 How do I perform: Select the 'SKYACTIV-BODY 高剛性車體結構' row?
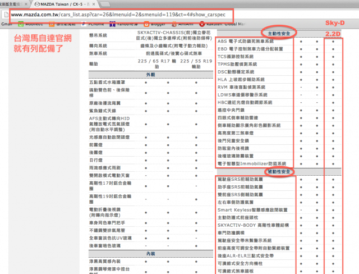pyautogui.click(x=279, y=225)
